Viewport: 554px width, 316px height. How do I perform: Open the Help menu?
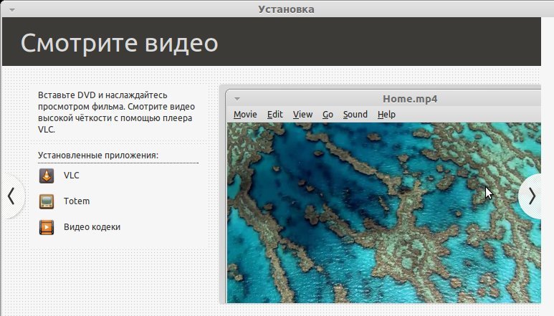386,115
